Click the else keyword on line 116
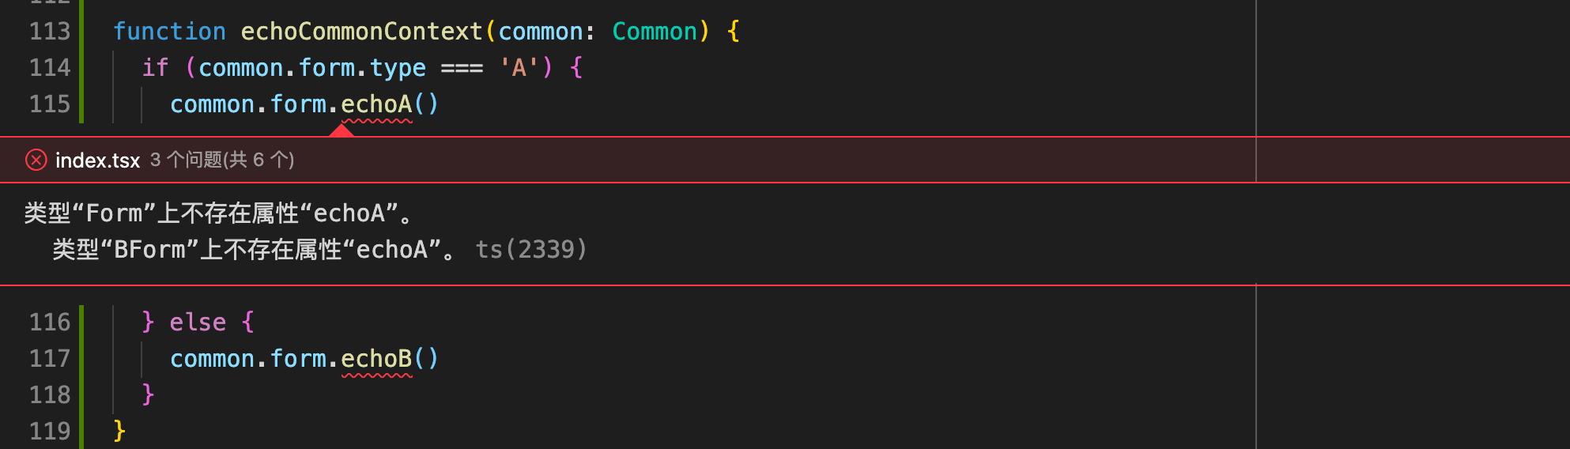Image resolution: width=1570 pixels, height=449 pixels. 198,323
